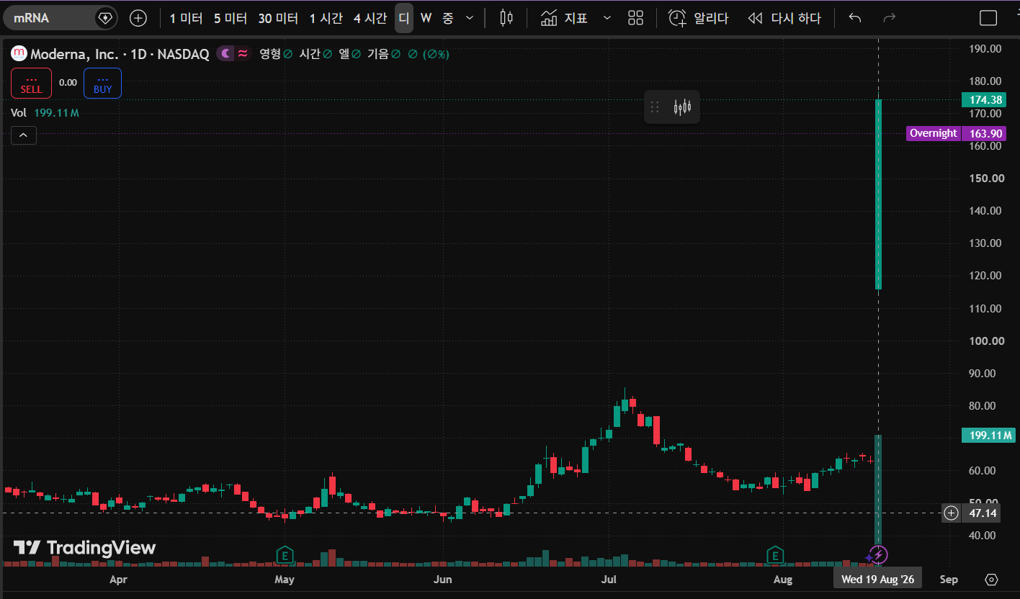Click the 영형 open value in legend
1020x599 pixels.
click(275, 54)
